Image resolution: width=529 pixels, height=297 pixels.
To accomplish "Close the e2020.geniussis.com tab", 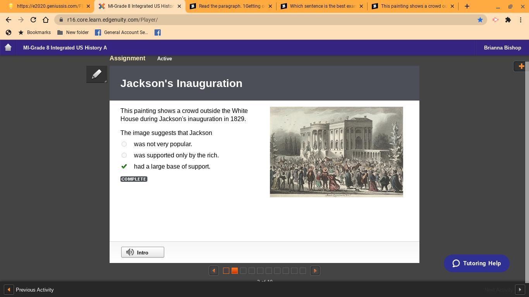I will click(88, 6).
